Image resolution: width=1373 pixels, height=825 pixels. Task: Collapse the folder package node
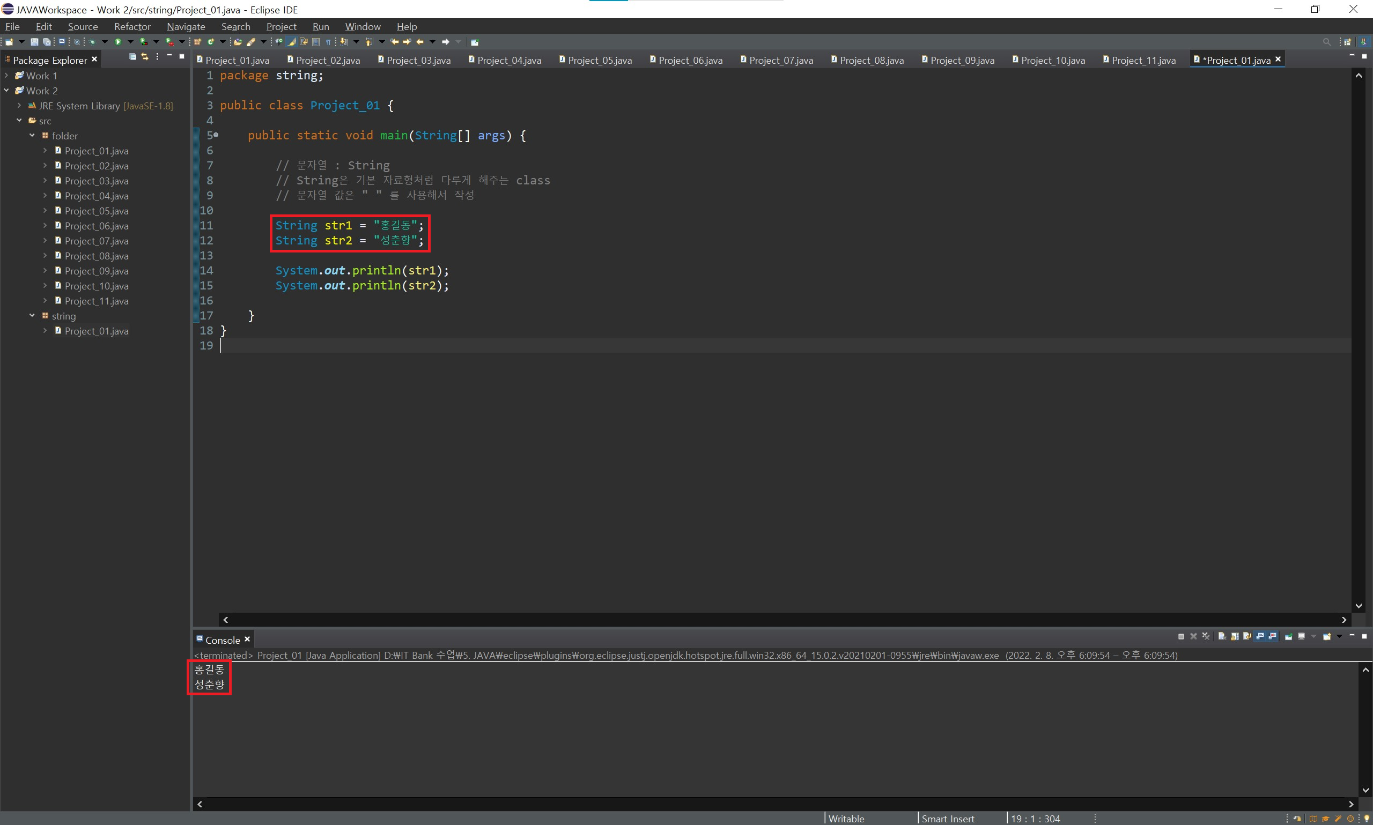coord(32,136)
